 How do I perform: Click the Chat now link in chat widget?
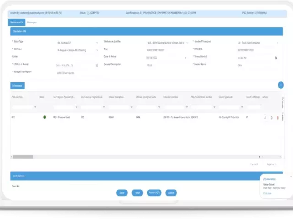point(267,193)
